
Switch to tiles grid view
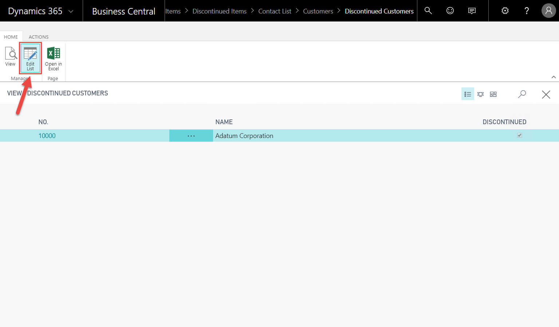click(493, 94)
